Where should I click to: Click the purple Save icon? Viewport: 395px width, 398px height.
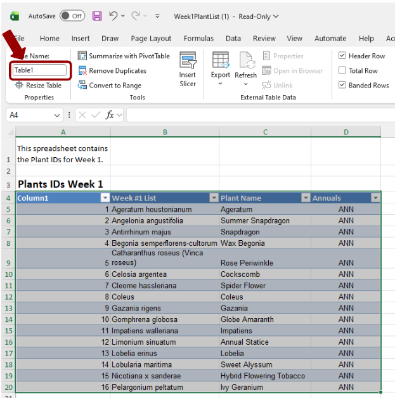click(x=97, y=16)
